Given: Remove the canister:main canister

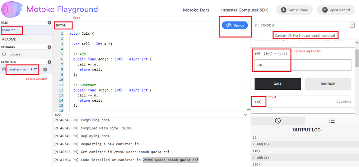Looking at the screenshot, I should [45, 70].
